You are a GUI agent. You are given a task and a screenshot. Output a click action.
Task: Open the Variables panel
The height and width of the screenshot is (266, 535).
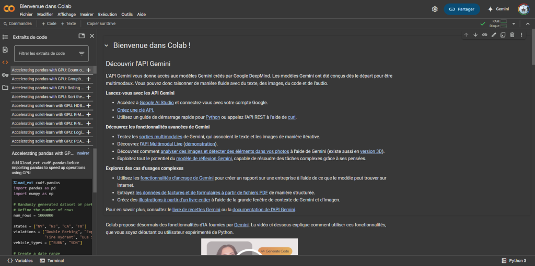(x=20, y=261)
